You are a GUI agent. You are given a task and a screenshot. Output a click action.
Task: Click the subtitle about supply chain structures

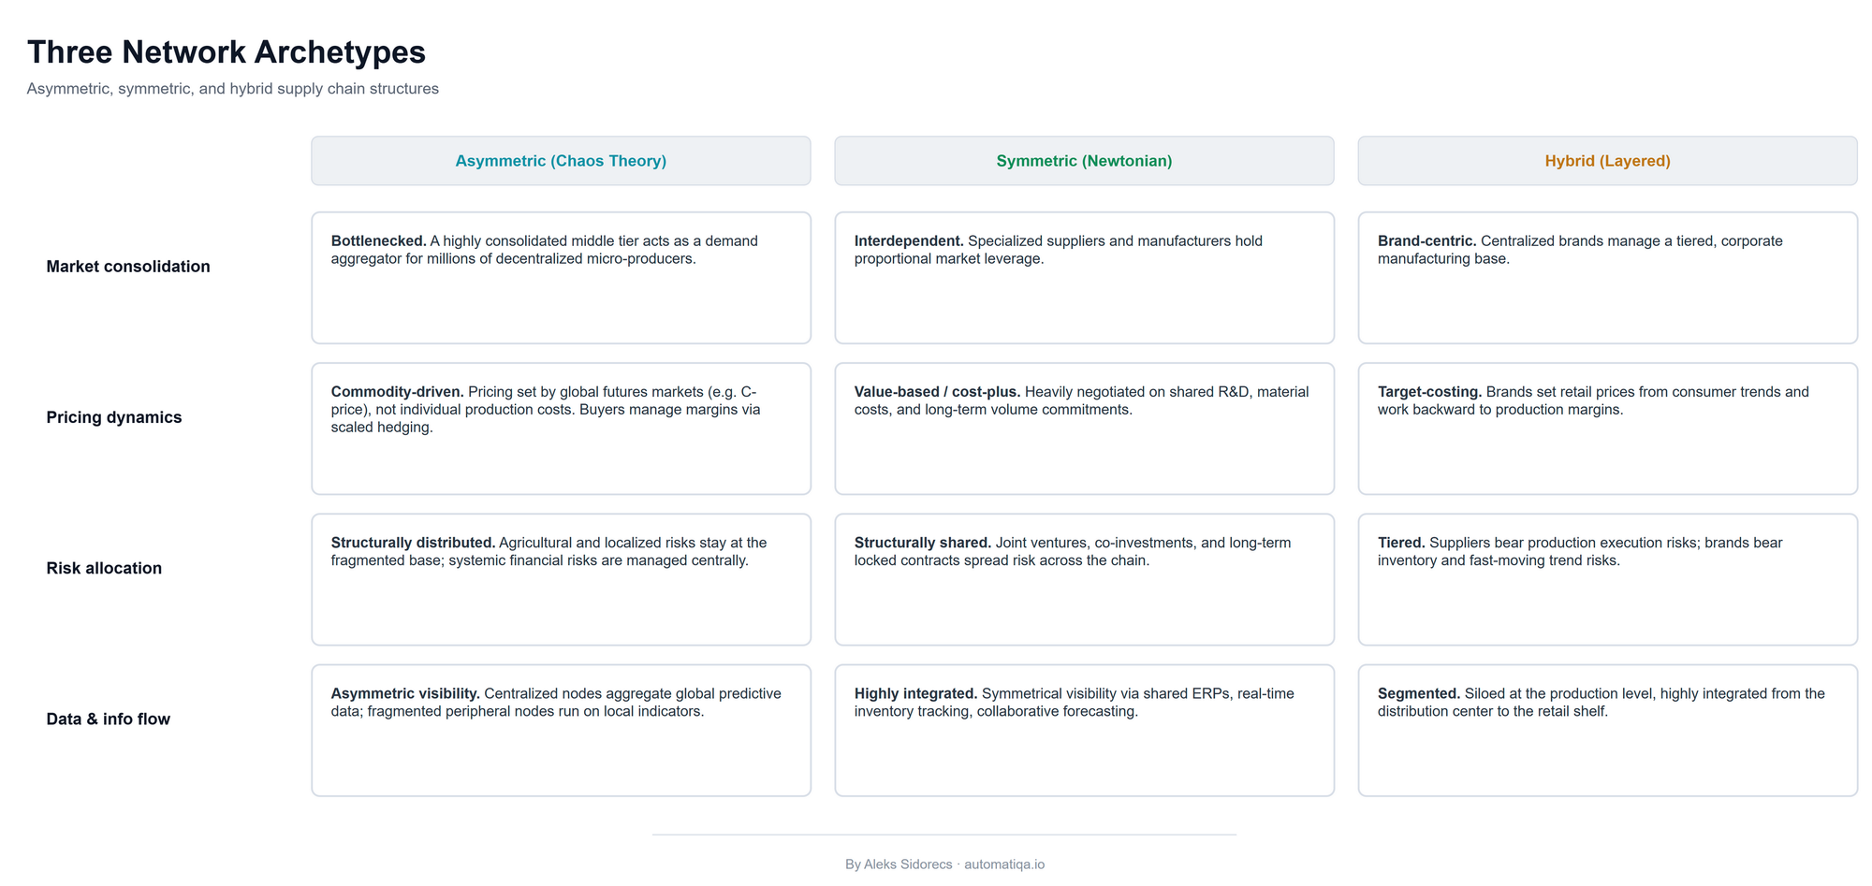(x=233, y=89)
